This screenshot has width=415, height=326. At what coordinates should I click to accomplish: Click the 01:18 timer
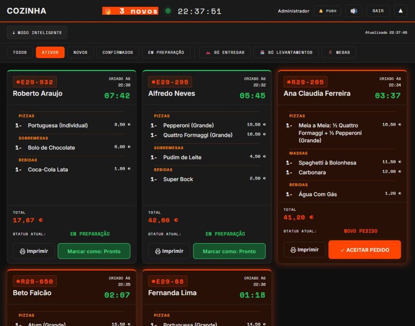tap(253, 295)
